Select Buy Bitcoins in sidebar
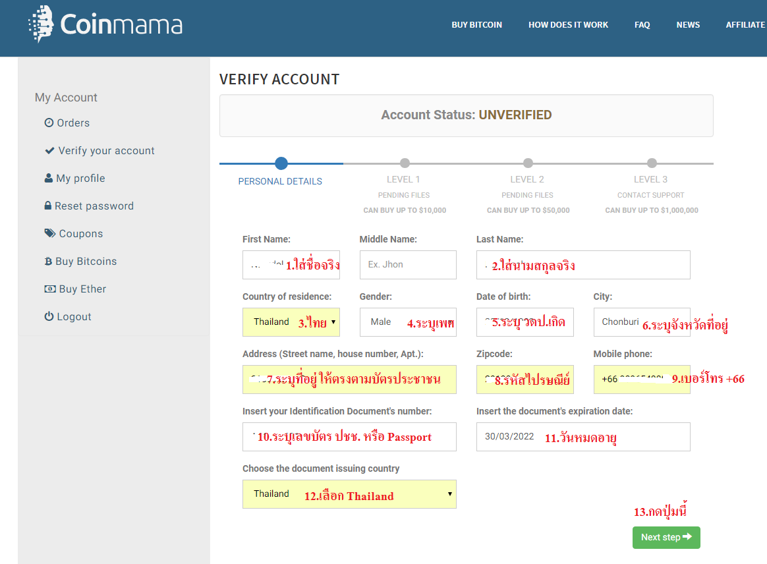This screenshot has height=564, width=767. pyautogui.click(x=86, y=261)
